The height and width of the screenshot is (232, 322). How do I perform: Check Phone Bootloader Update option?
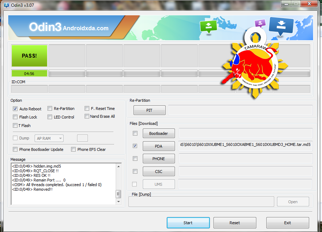15,149
